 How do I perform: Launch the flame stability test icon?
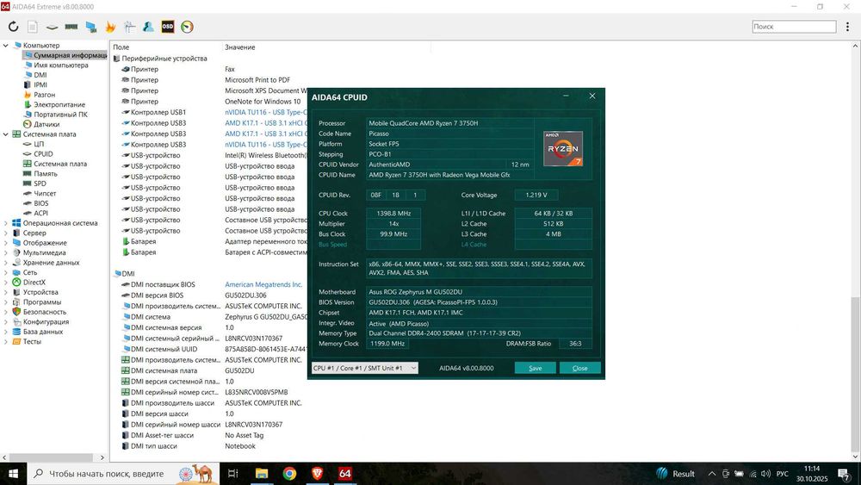[x=110, y=27]
